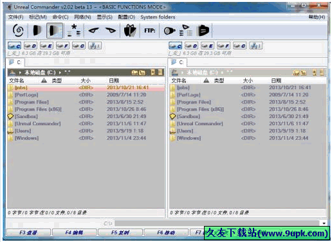Select the C: tab in right panel

click(178, 62)
